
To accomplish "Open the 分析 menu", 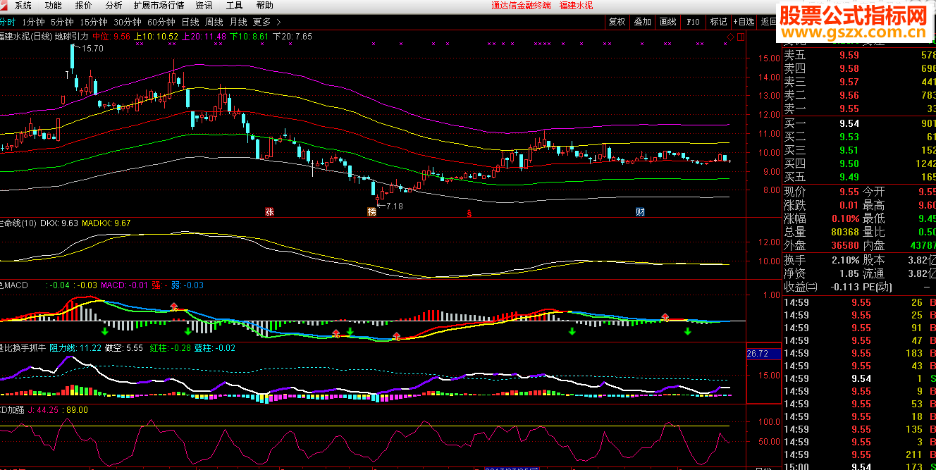I will 113,6.
